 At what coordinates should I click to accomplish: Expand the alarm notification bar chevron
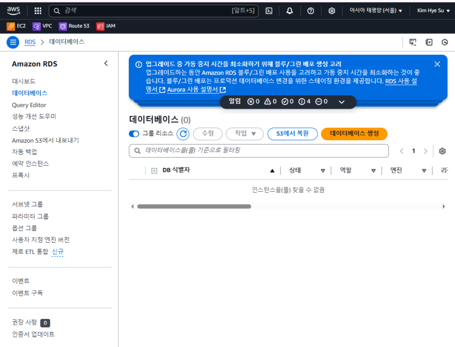[x=342, y=102]
